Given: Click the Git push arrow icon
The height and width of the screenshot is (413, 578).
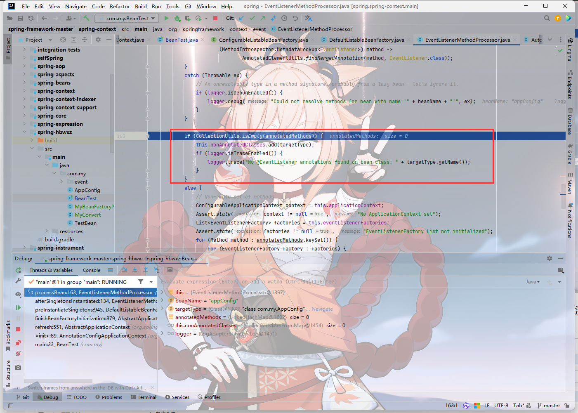Looking at the screenshot, I should [x=262, y=18].
